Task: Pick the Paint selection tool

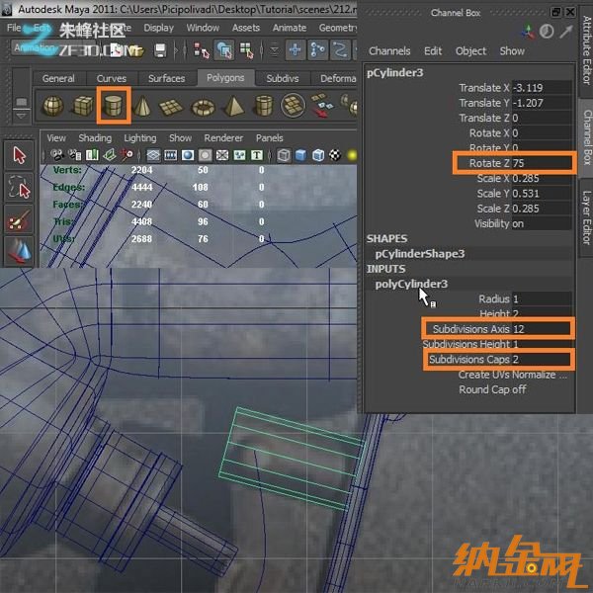Action: [20, 220]
